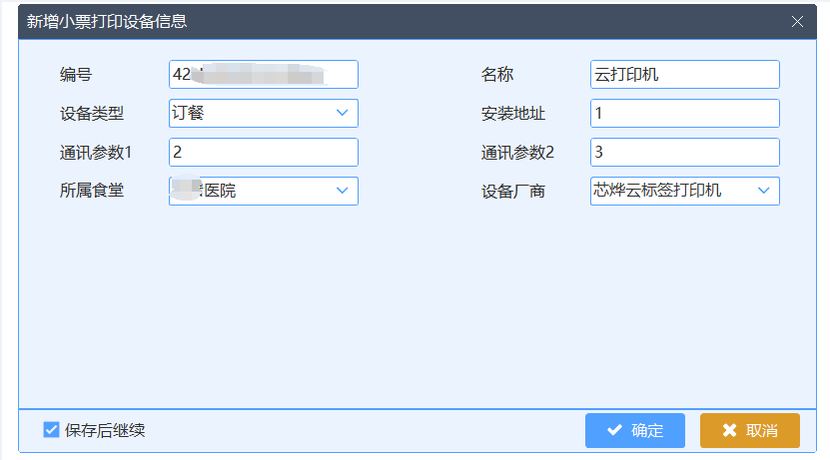Click the 通讯参数1 input field
Screen dimensions: 830x460
coord(264,152)
